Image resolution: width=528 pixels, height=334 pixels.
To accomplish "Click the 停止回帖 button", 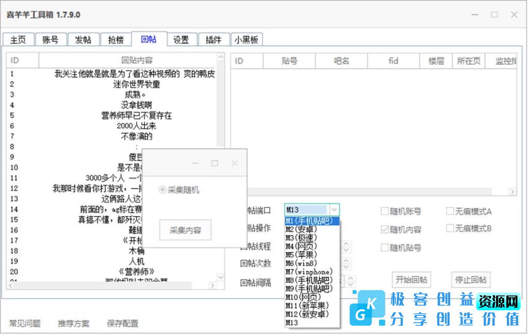I will click(x=470, y=279).
